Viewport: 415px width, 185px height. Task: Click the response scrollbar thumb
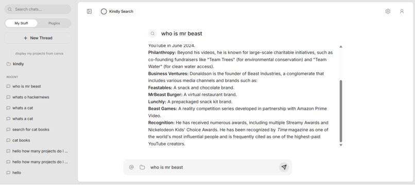pyautogui.click(x=341, y=111)
